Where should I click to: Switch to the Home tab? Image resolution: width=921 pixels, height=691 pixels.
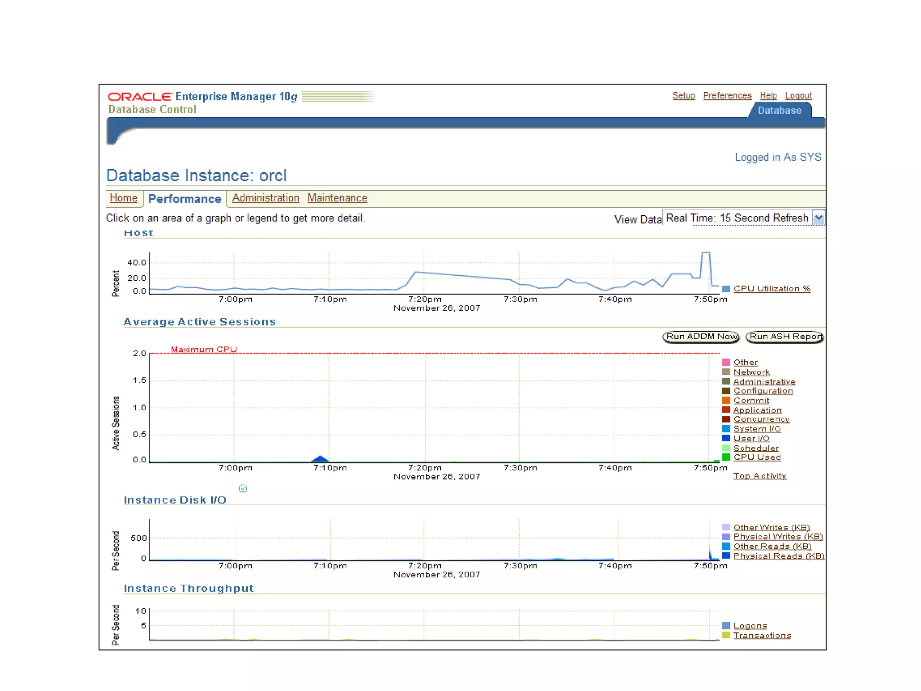tap(123, 198)
